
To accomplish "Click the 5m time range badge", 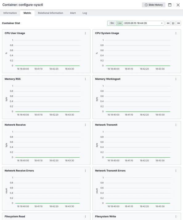I will [112, 23].
